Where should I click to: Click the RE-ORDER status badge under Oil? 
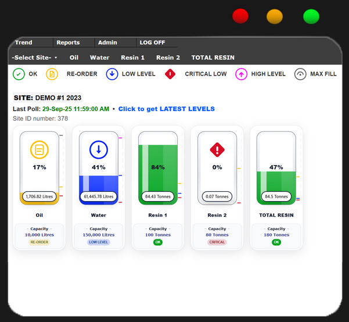(39, 242)
